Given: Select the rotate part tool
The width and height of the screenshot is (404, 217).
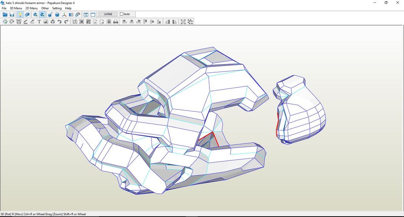Looking at the screenshot, I should 11,22.
